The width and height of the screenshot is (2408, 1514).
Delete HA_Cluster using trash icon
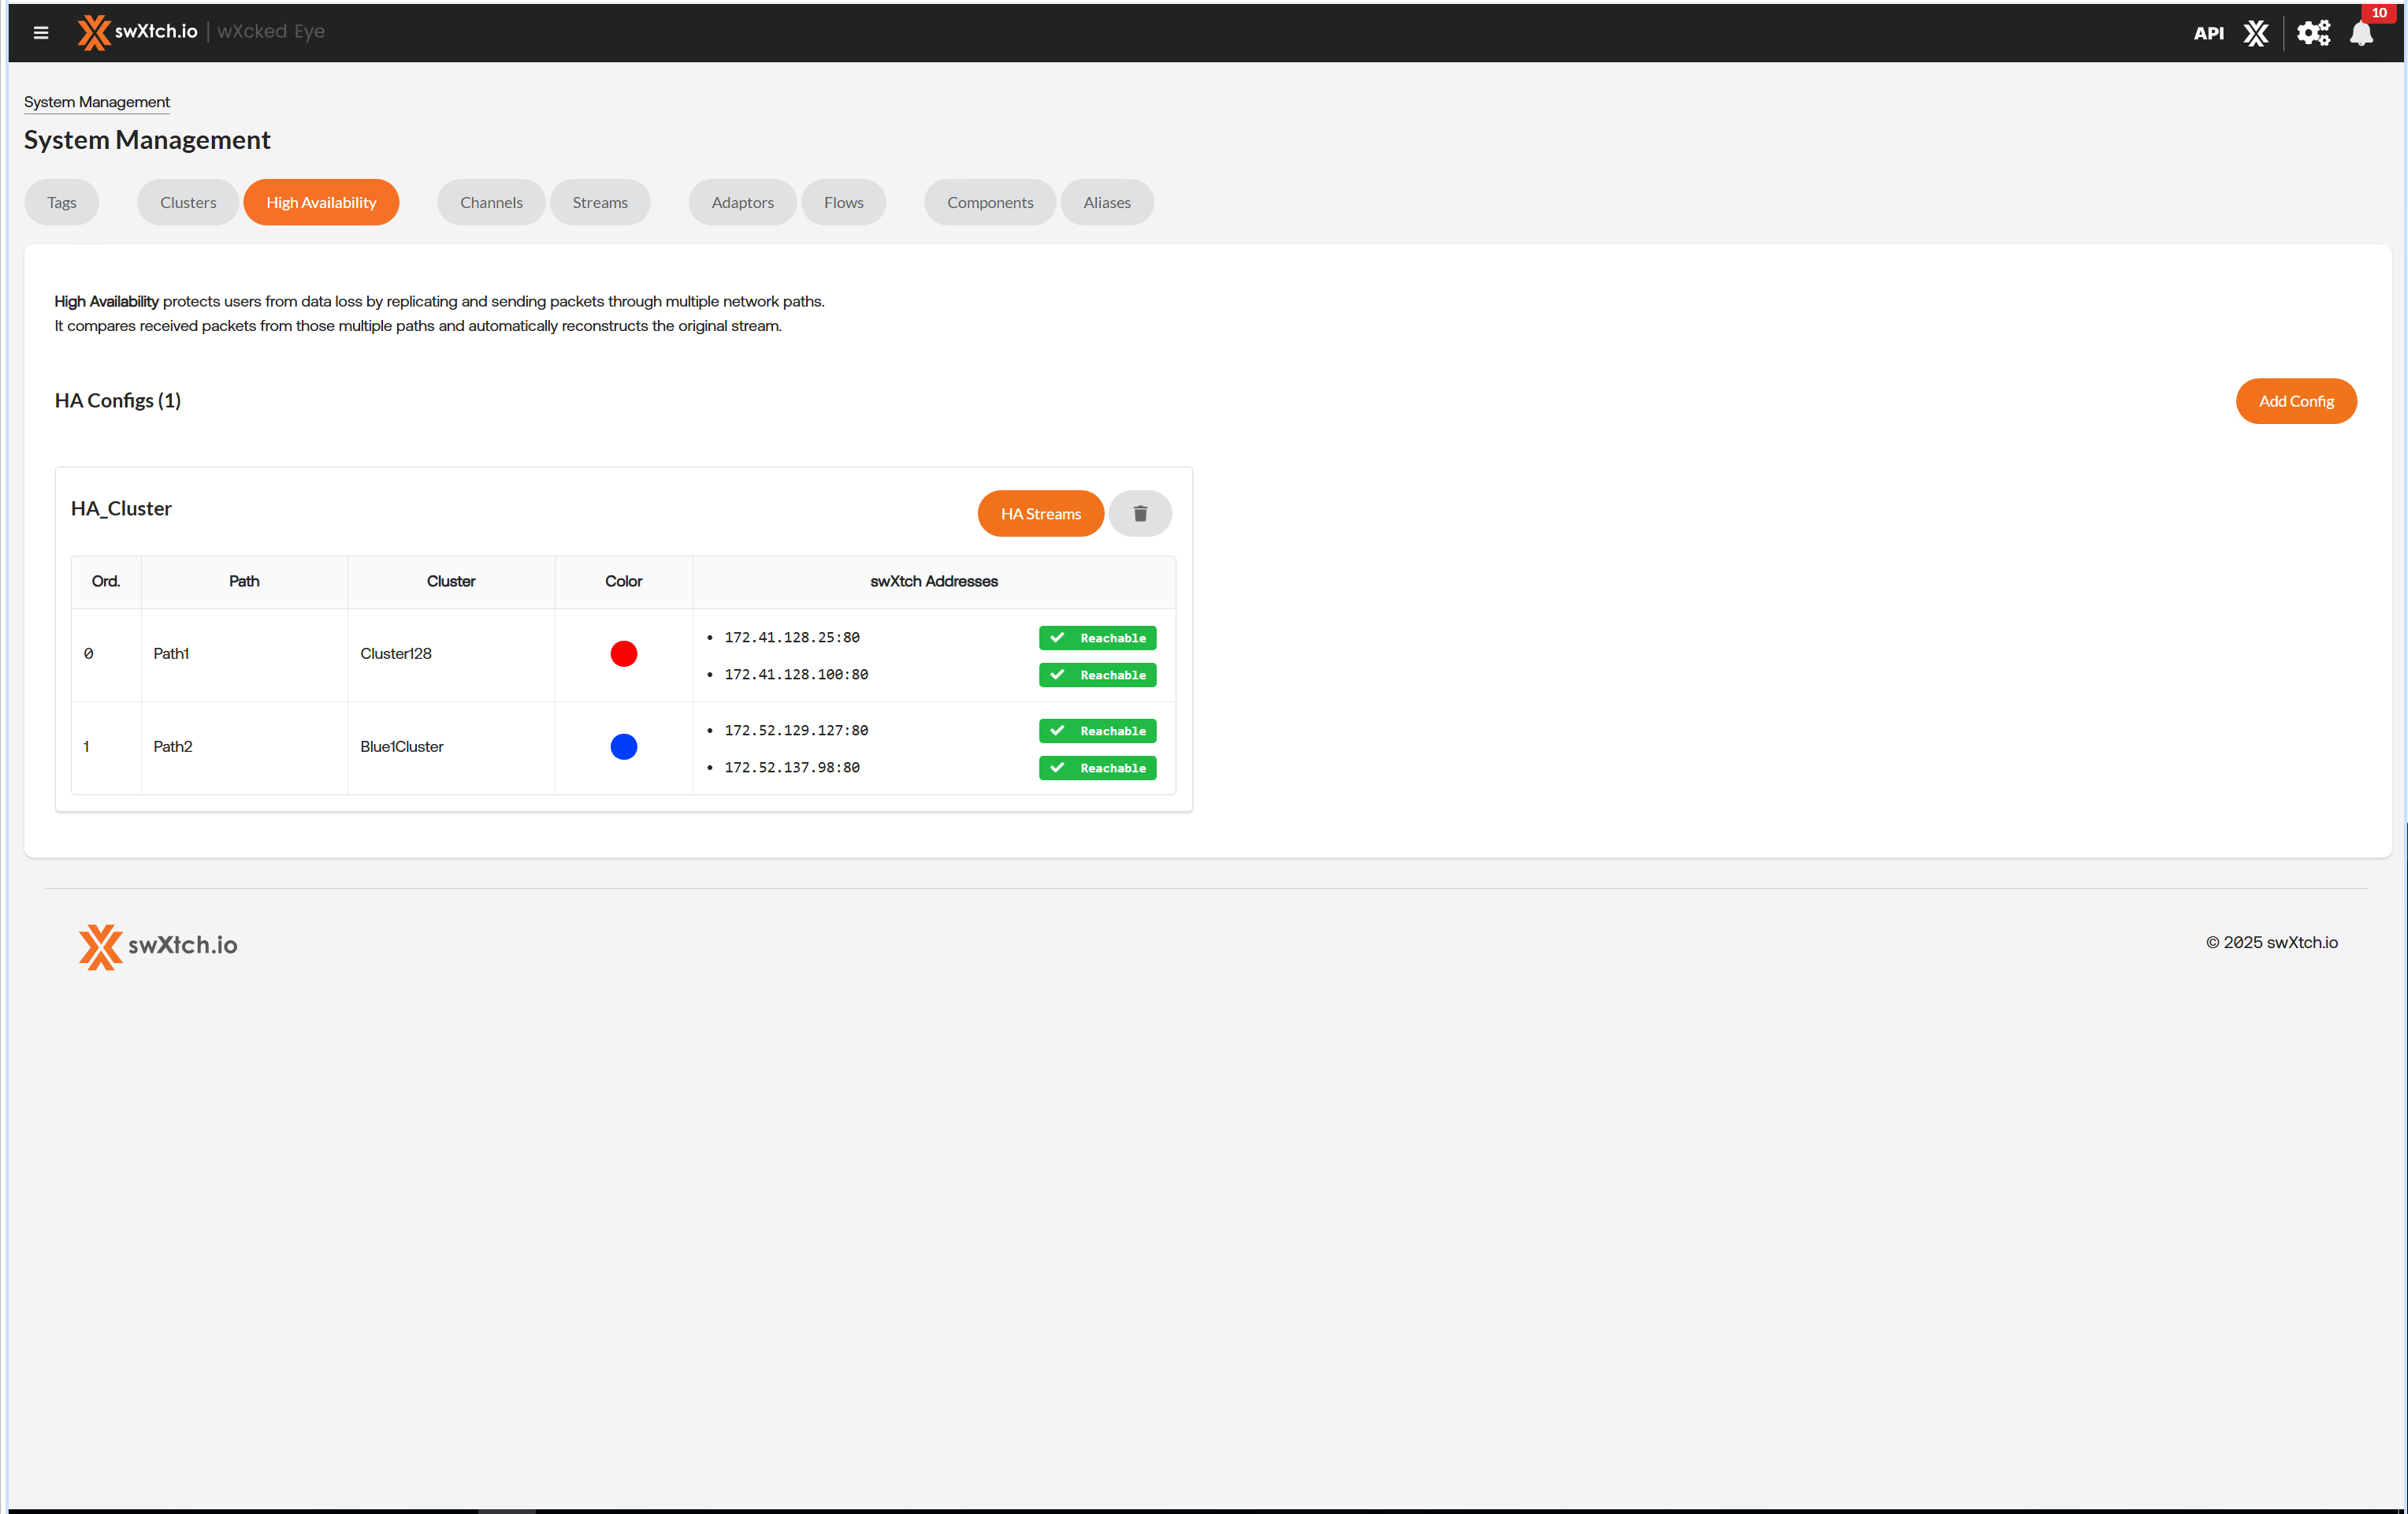[1139, 514]
